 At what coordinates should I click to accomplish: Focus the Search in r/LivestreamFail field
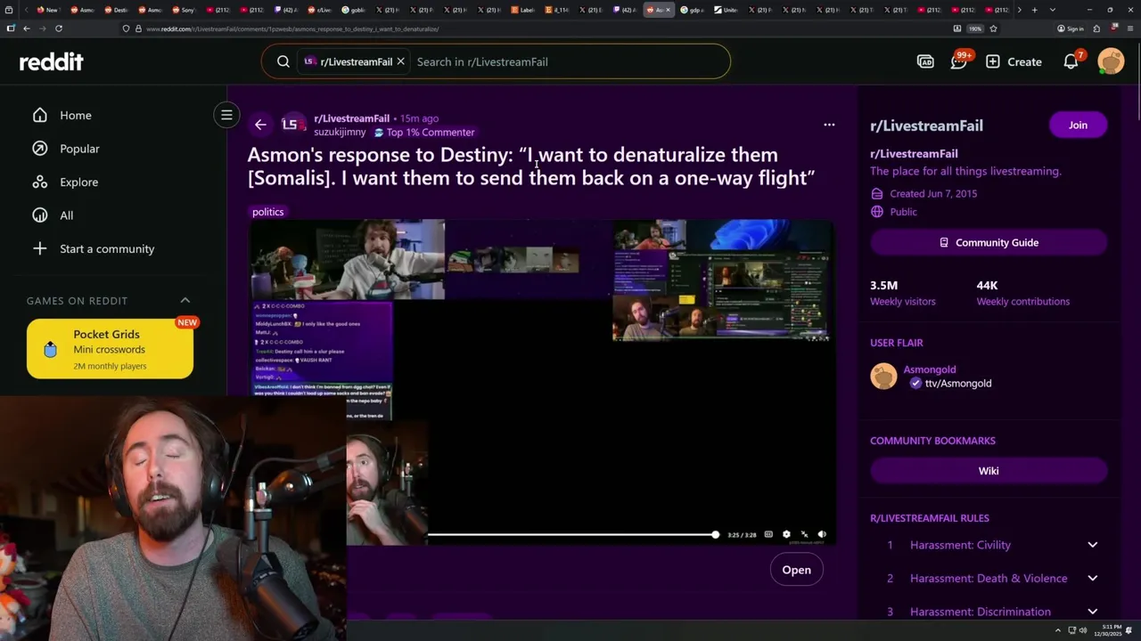[570, 61]
